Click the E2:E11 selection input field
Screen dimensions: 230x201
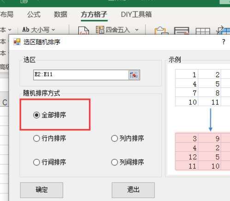[x=81, y=75]
